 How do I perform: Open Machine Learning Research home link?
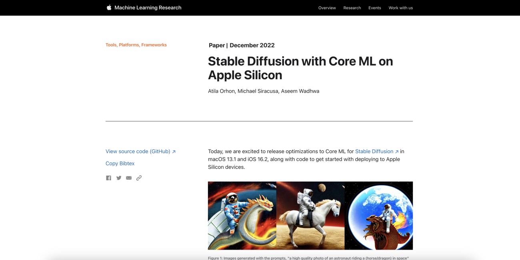click(148, 8)
